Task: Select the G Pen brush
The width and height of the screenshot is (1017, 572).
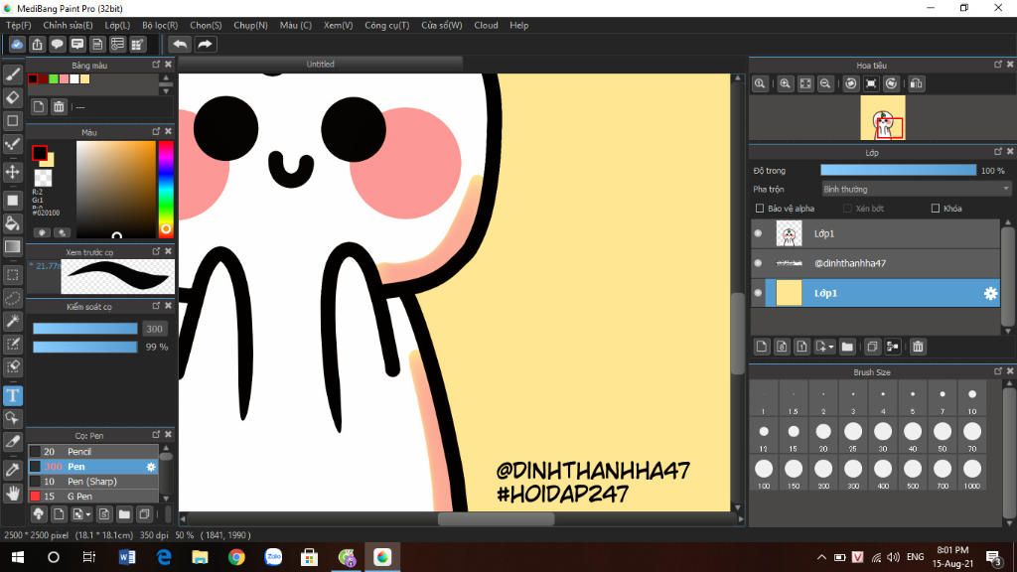Action: [79, 497]
